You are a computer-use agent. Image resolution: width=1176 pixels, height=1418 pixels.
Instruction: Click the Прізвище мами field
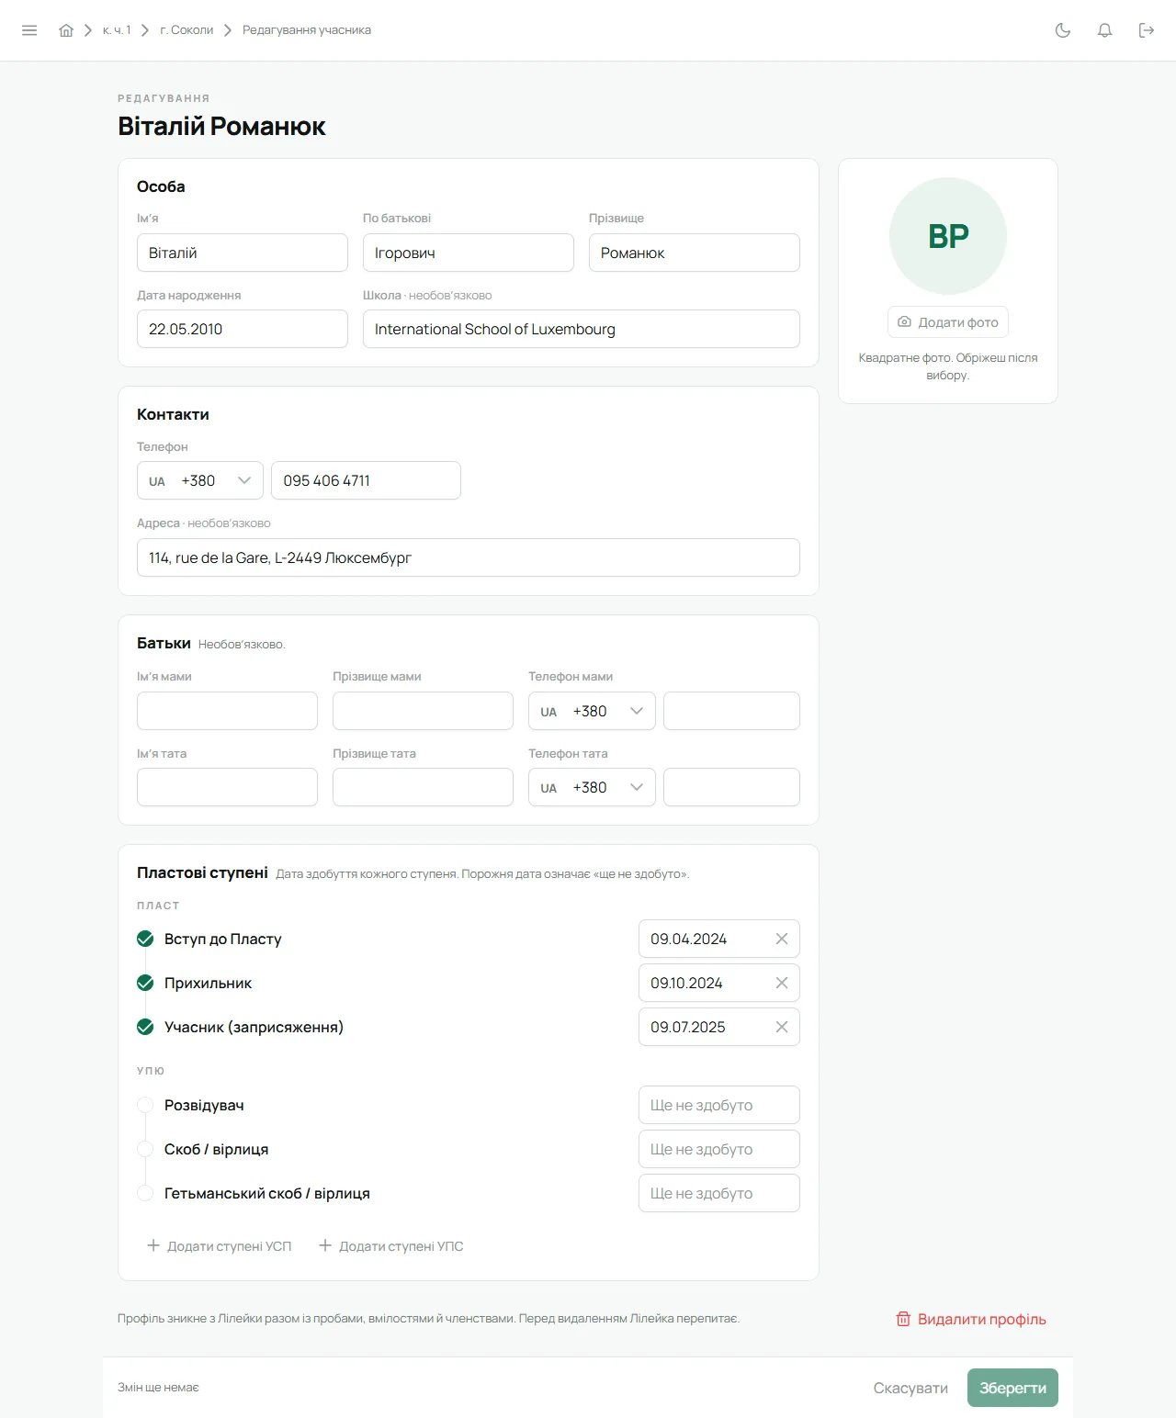pyautogui.click(x=423, y=711)
